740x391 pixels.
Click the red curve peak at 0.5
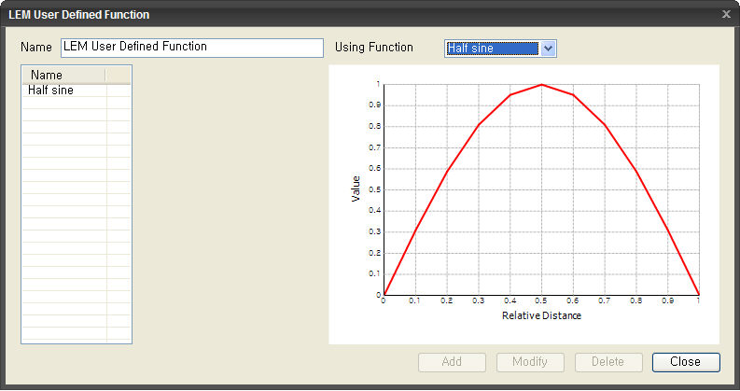tap(541, 85)
